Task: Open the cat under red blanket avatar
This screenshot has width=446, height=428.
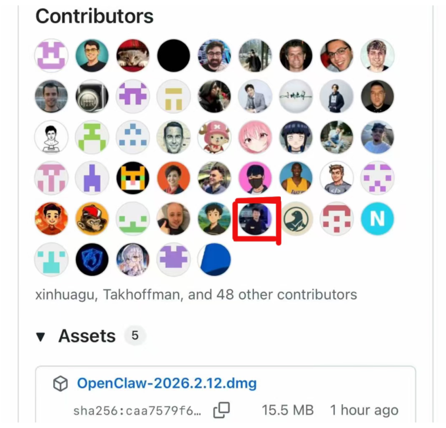Action: (x=133, y=55)
